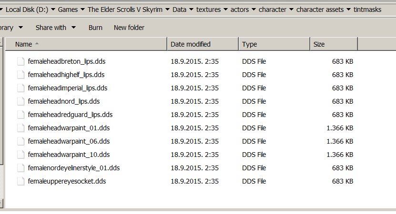Select the femaleheadwarpaint_10.dds file name

[69, 155]
